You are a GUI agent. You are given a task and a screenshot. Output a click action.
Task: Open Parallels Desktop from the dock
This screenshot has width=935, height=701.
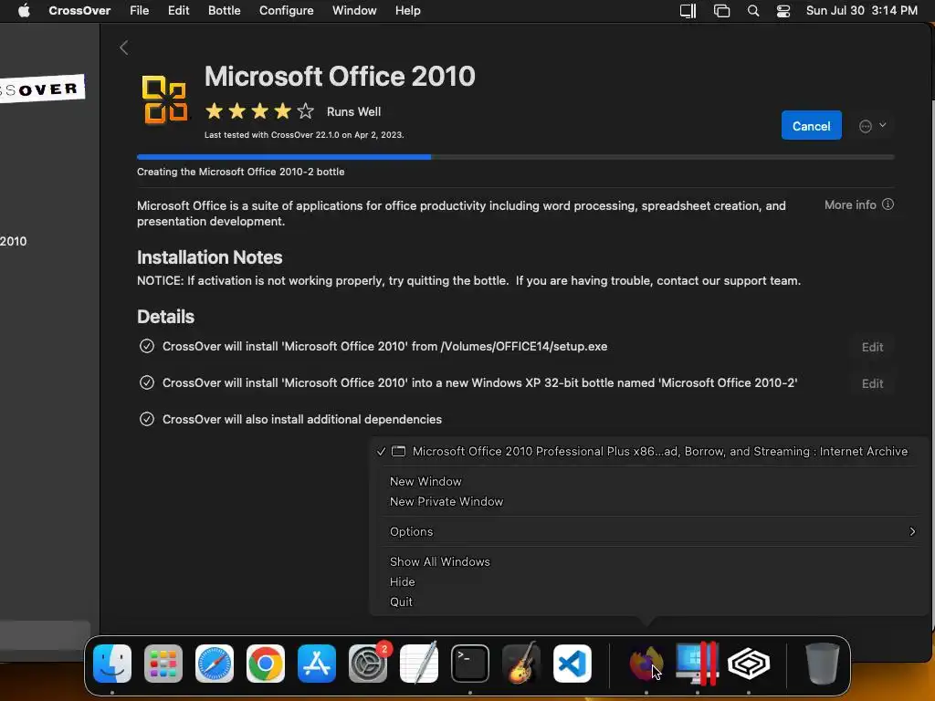(x=697, y=663)
